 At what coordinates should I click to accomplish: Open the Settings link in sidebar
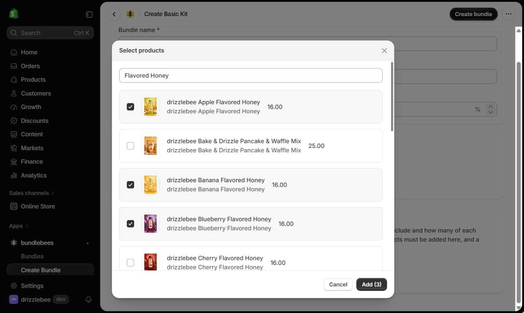coord(50,286)
